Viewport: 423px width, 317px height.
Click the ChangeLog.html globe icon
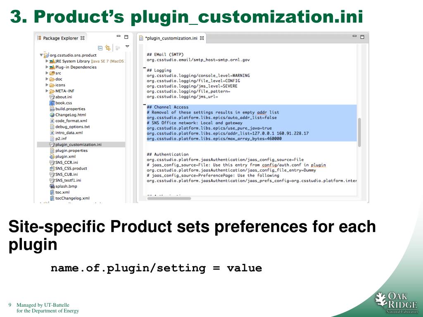(x=52, y=115)
